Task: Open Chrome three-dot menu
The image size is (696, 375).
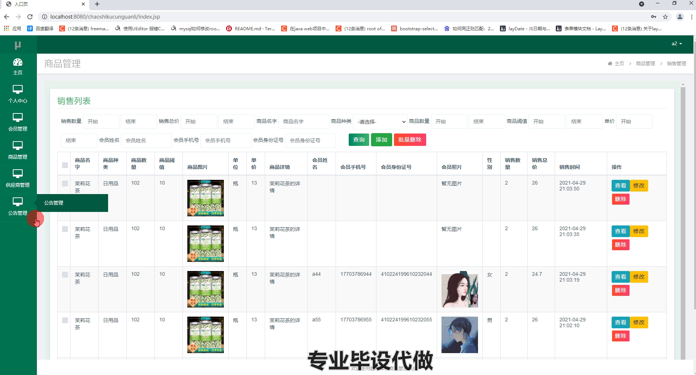Action: click(692, 17)
